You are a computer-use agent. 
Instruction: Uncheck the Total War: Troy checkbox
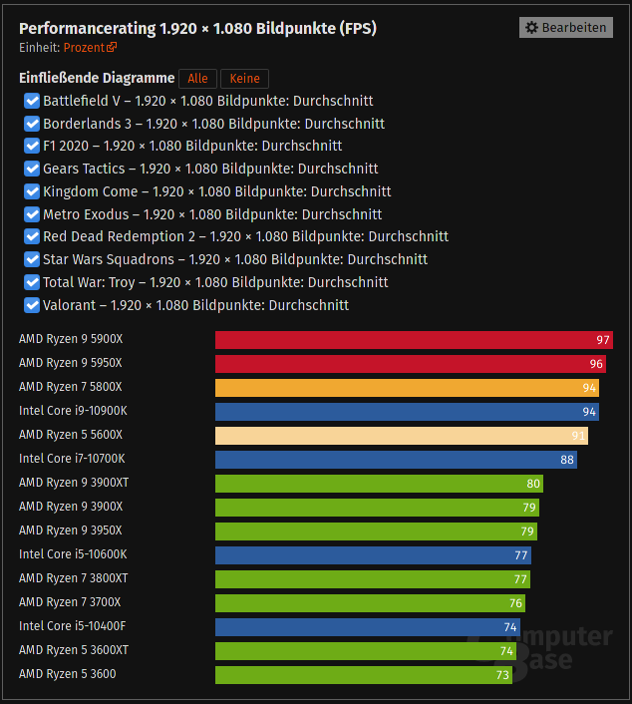click(32, 282)
